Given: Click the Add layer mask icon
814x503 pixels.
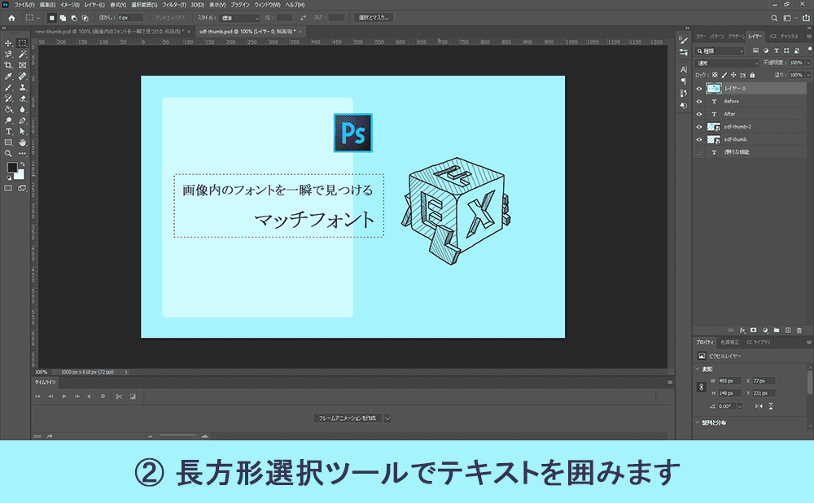Looking at the screenshot, I should 753,330.
